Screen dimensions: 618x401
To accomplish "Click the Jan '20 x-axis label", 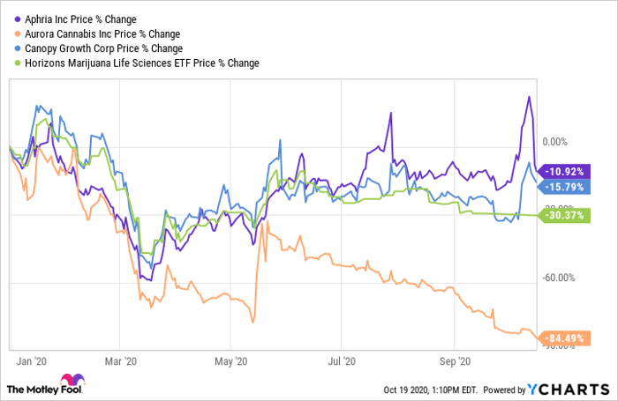I will 31,360.
